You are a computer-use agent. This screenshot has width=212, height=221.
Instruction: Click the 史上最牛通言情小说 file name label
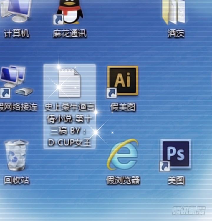(69, 125)
